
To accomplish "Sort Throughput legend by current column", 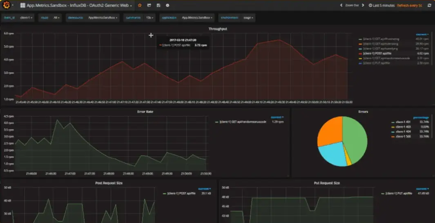I will [422, 34].
